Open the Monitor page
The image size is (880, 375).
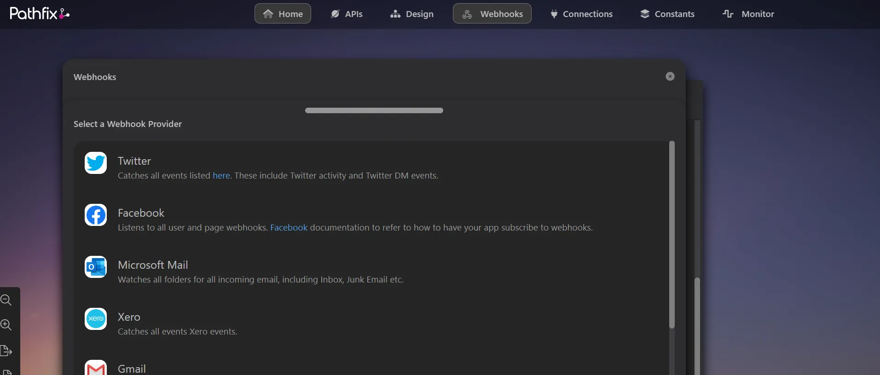point(748,14)
